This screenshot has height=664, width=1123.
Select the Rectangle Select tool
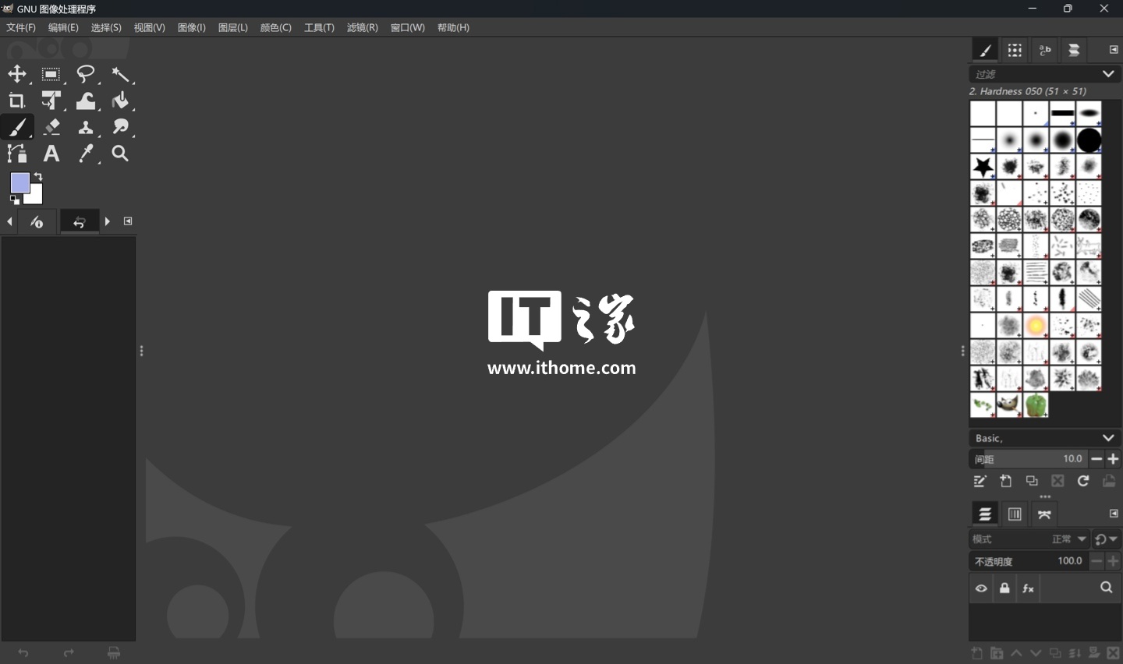click(x=51, y=75)
